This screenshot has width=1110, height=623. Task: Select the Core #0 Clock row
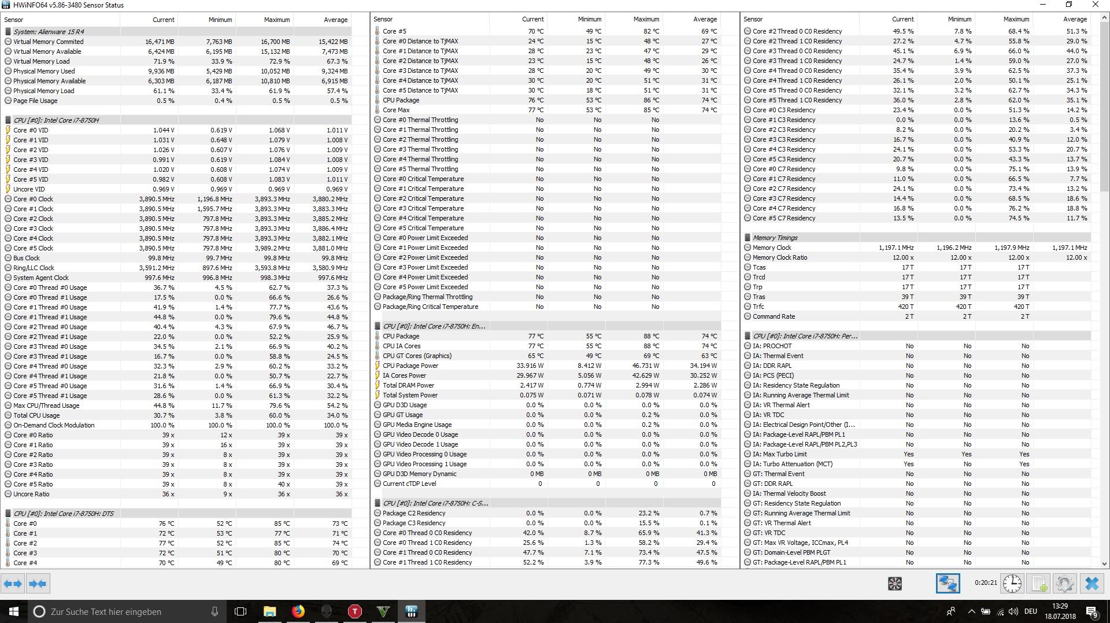coord(176,199)
